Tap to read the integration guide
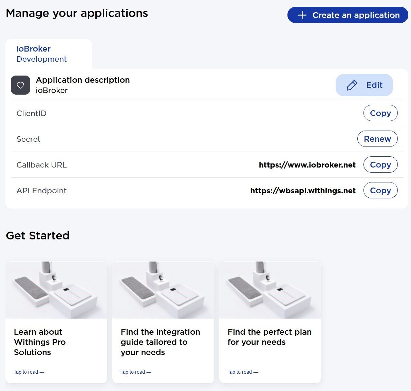Screen dimensions: 411x391 (x=136, y=372)
